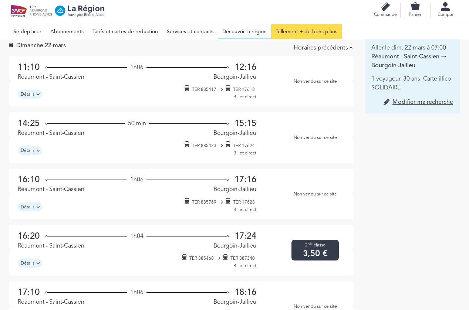469x310 pixels.
Task: Click the train icon beside TER 17624
Action: click(228, 144)
